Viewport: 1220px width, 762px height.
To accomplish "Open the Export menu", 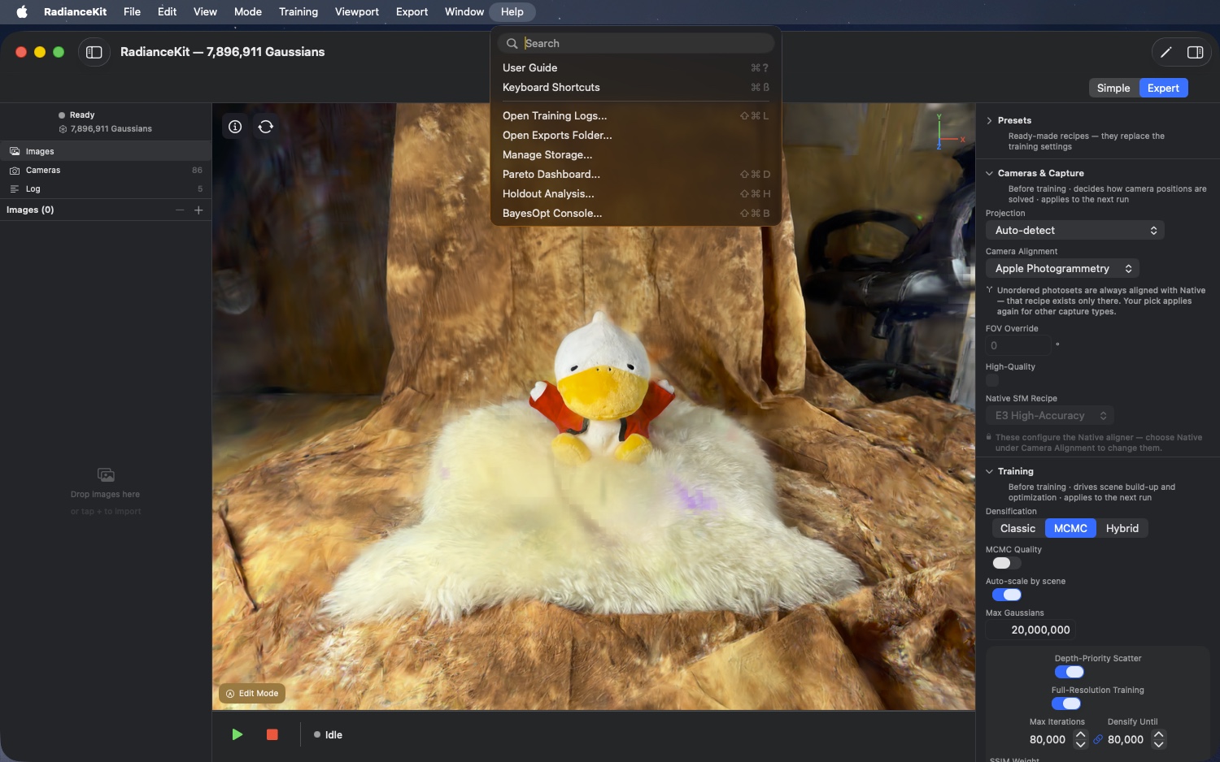I will (412, 11).
